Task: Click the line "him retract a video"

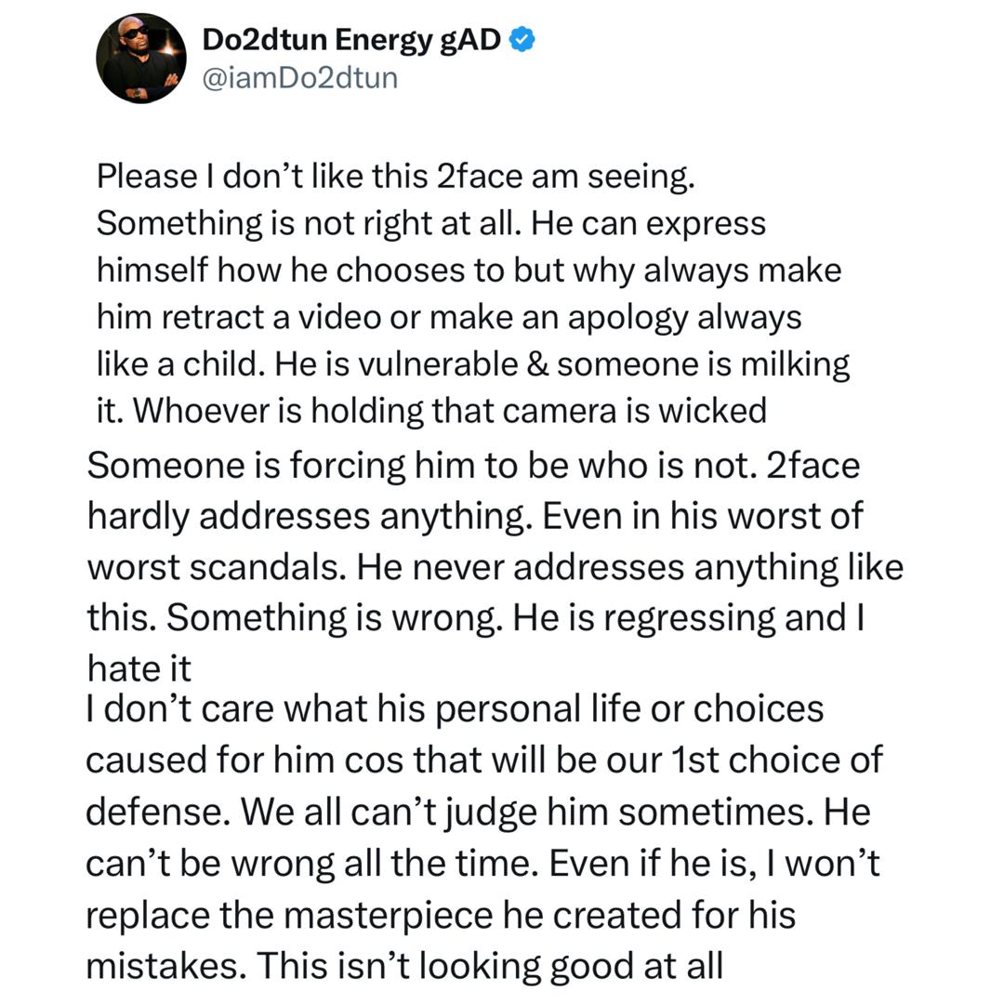Action: [449, 317]
